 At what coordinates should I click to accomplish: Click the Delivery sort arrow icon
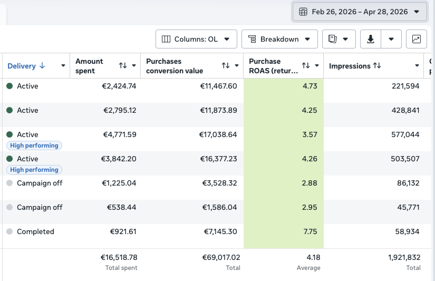coord(42,66)
